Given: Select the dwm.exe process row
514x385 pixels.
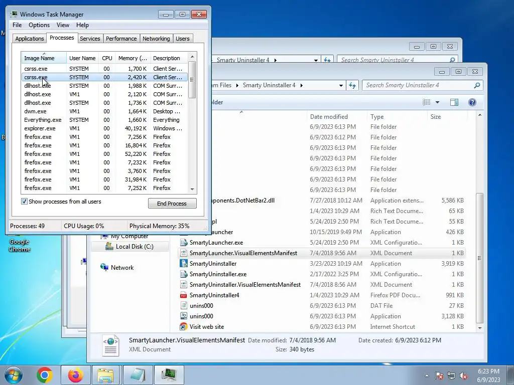Looking at the screenshot, I should coord(104,111).
